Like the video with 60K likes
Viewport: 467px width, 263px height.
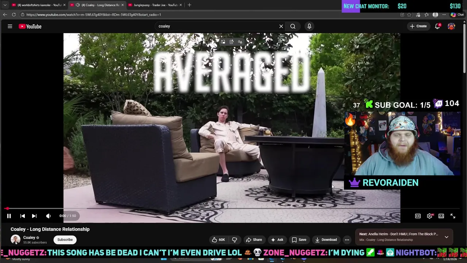pyautogui.click(x=218, y=240)
